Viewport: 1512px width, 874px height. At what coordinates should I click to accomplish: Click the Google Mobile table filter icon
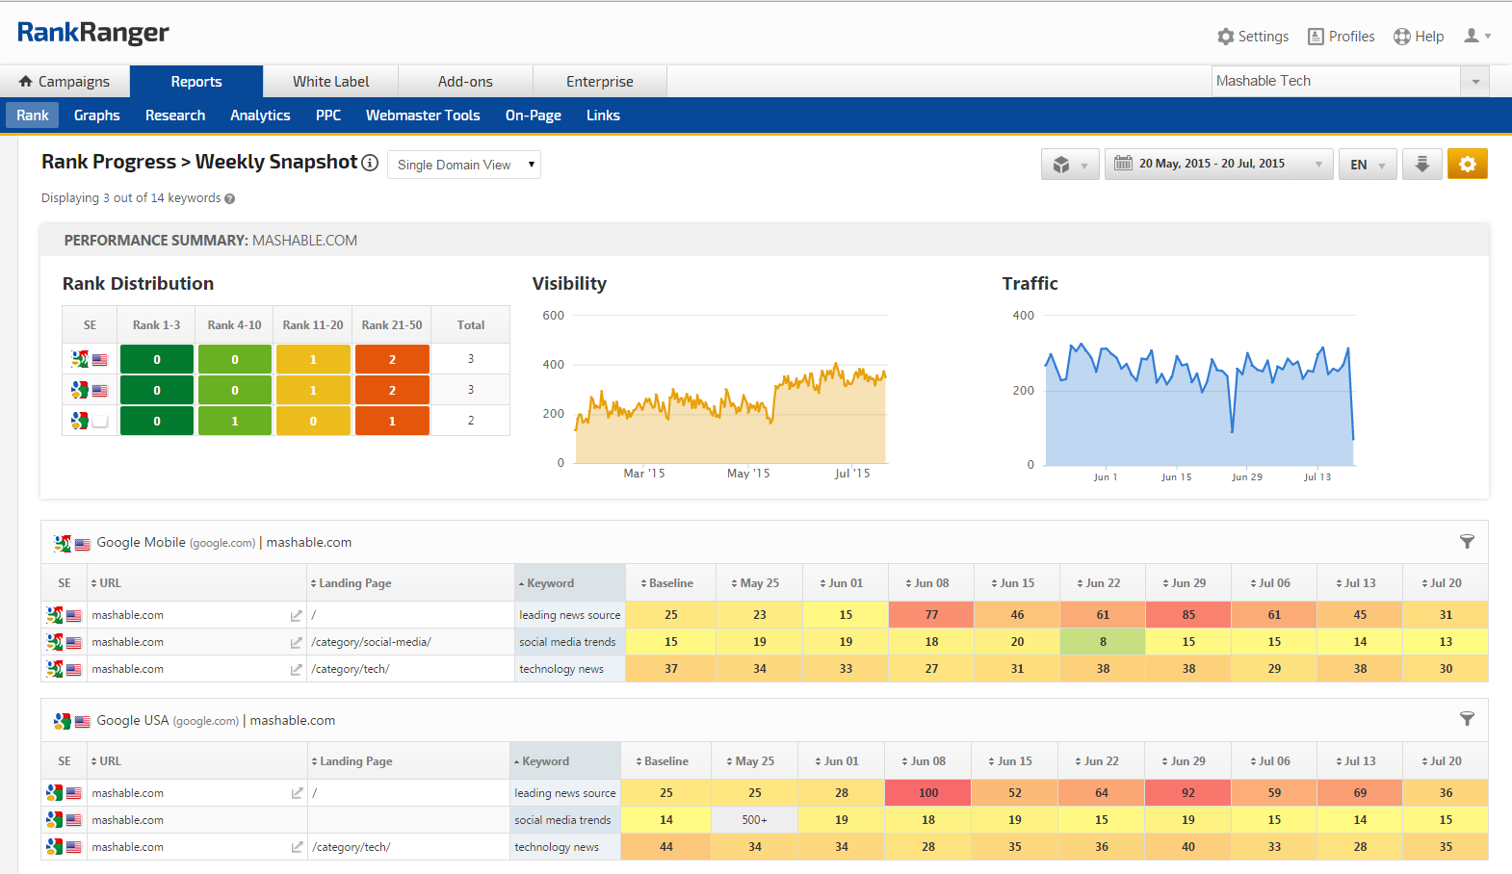[1466, 542]
